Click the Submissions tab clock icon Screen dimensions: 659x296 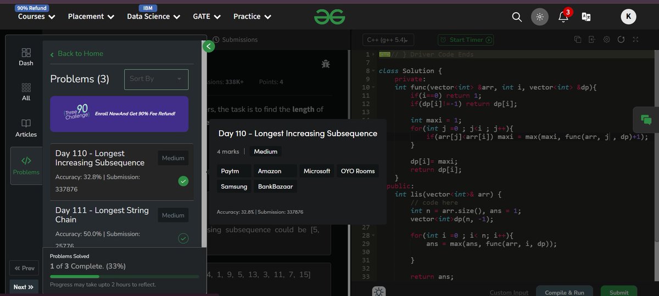pos(216,39)
